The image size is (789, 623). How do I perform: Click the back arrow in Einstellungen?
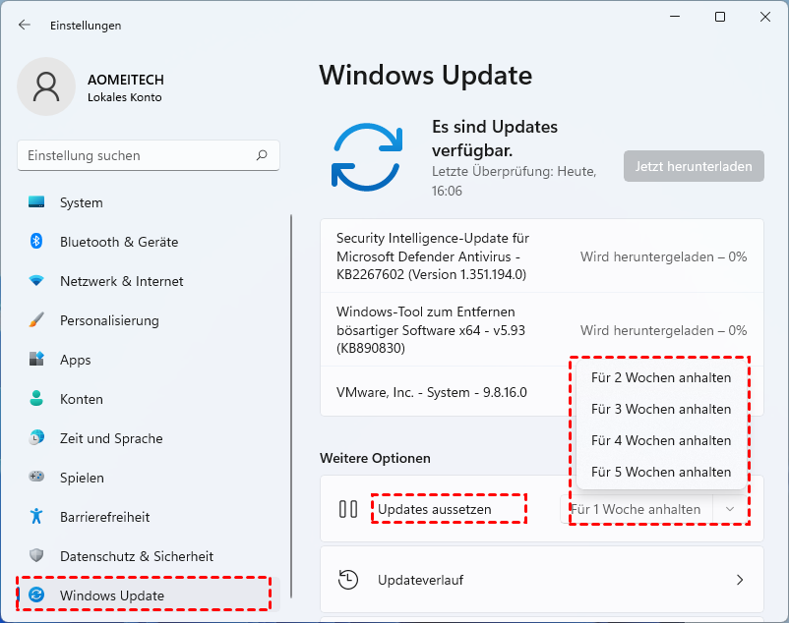[x=25, y=25]
